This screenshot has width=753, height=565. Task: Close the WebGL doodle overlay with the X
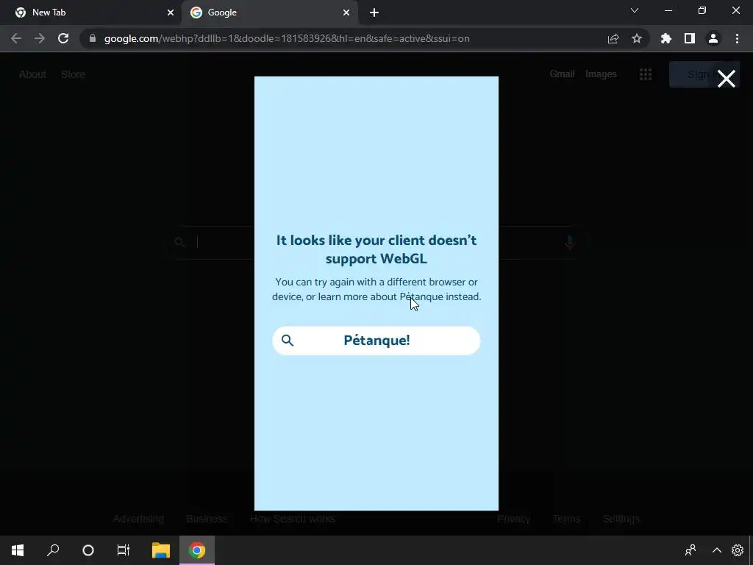(726, 79)
